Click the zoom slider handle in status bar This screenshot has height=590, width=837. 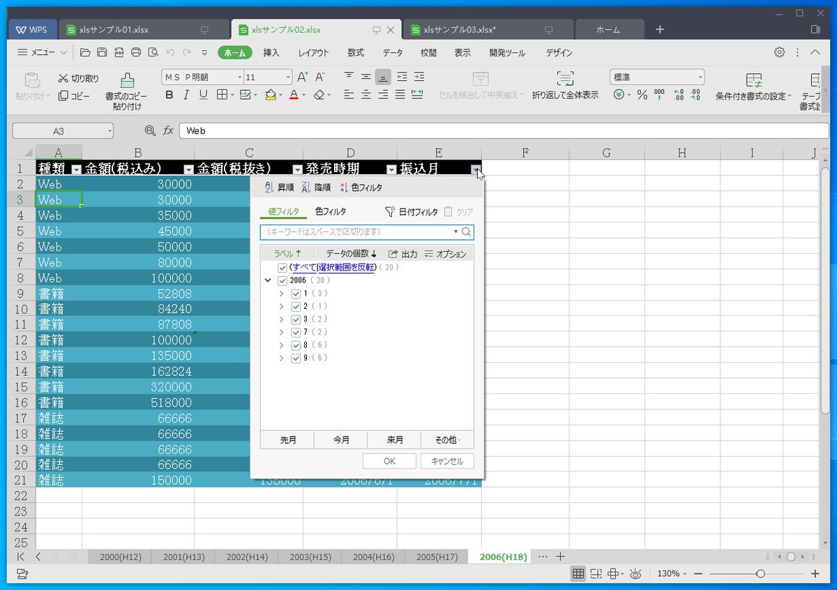point(760,573)
